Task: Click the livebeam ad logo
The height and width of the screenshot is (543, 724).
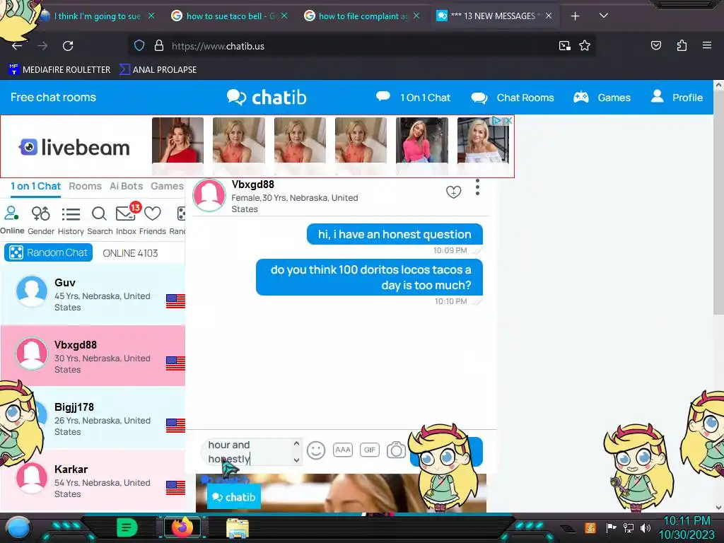Action: point(74,147)
